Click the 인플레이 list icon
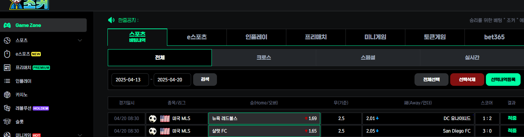The width and height of the screenshot is (524, 137). pyautogui.click(x=7, y=81)
